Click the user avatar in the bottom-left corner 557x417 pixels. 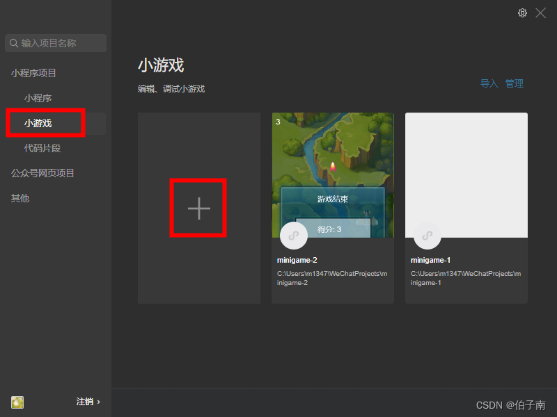coord(17,402)
